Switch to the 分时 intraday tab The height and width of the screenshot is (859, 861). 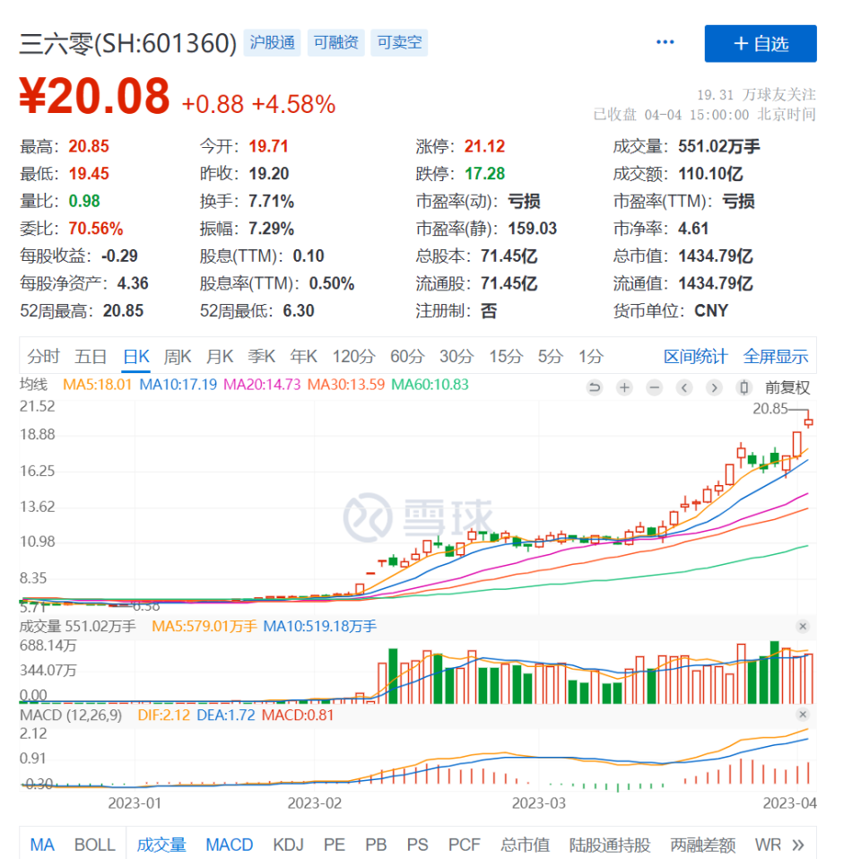click(x=45, y=356)
